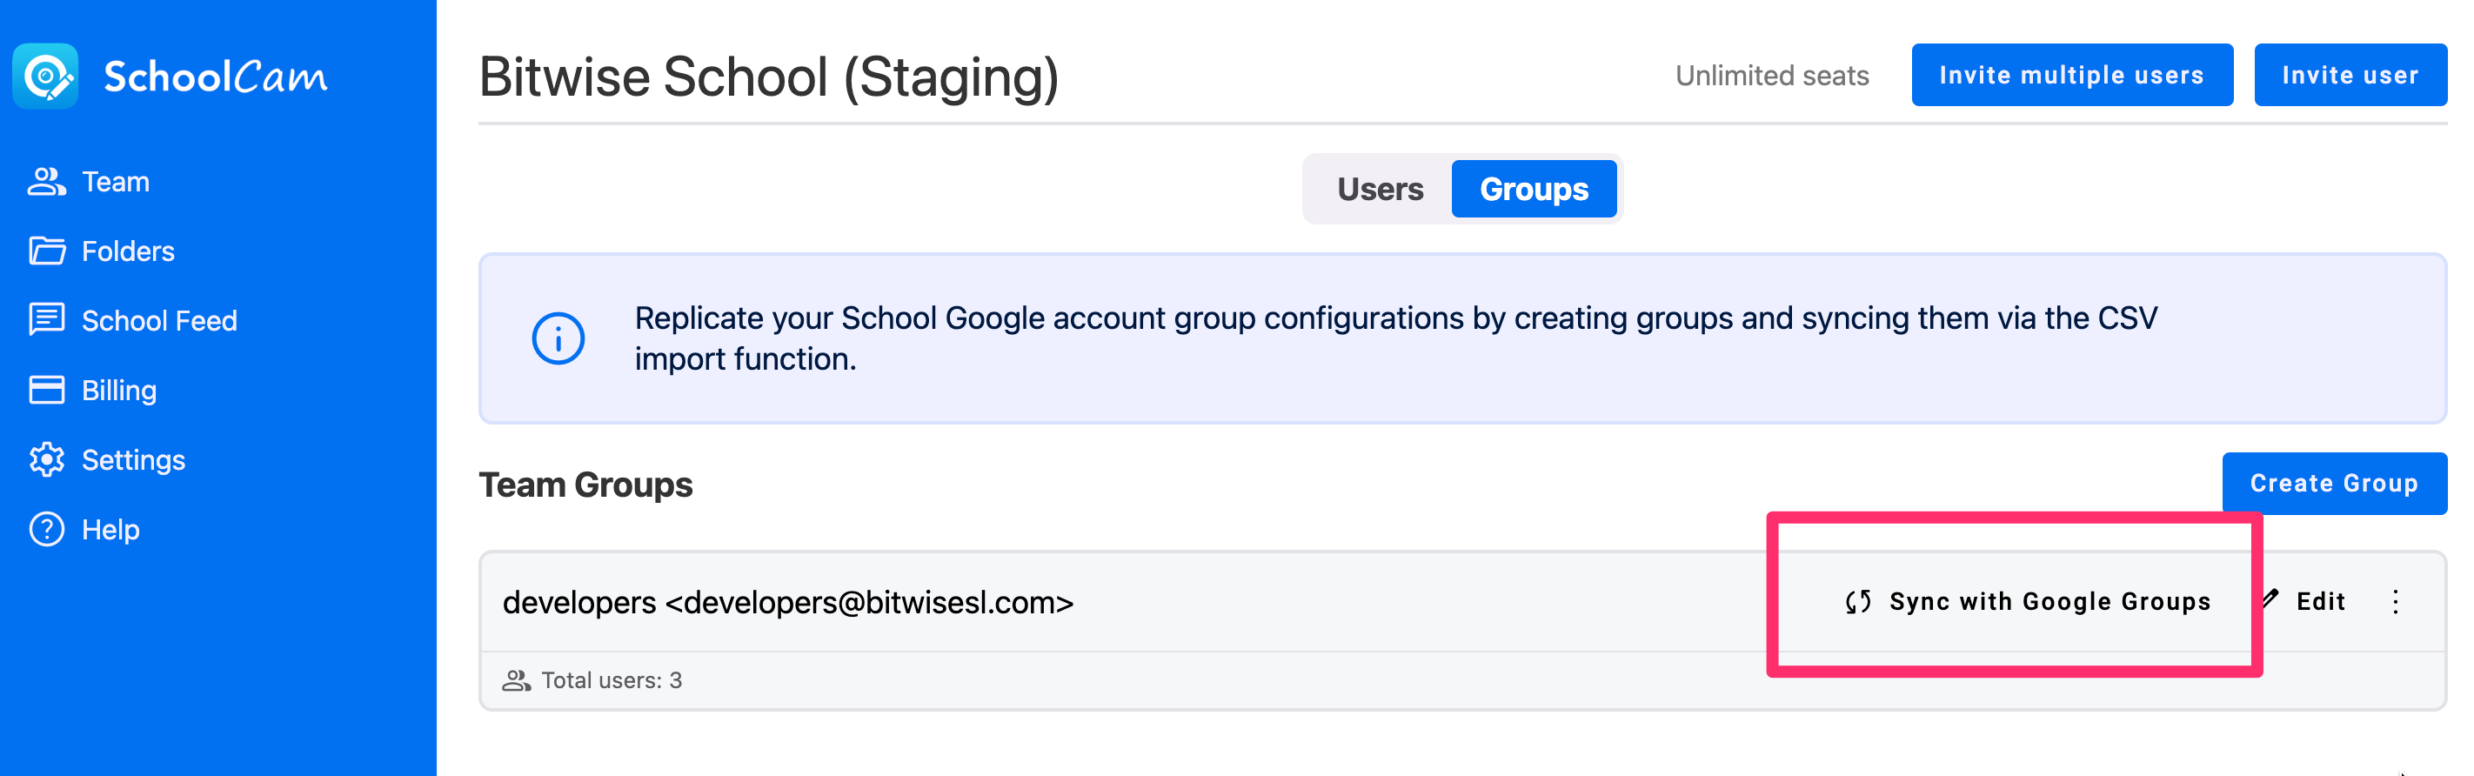The width and height of the screenshot is (2474, 776).
Task: Click the info circle icon in banner
Action: pyautogui.click(x=558, y=338)
